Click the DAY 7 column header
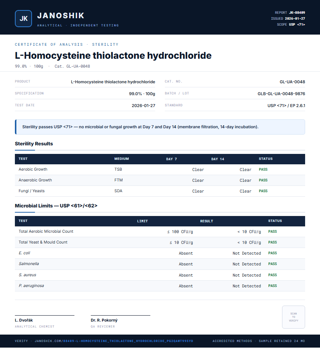Image resolution: width=320 pixels, height=358 pixels. coord(172,159)
